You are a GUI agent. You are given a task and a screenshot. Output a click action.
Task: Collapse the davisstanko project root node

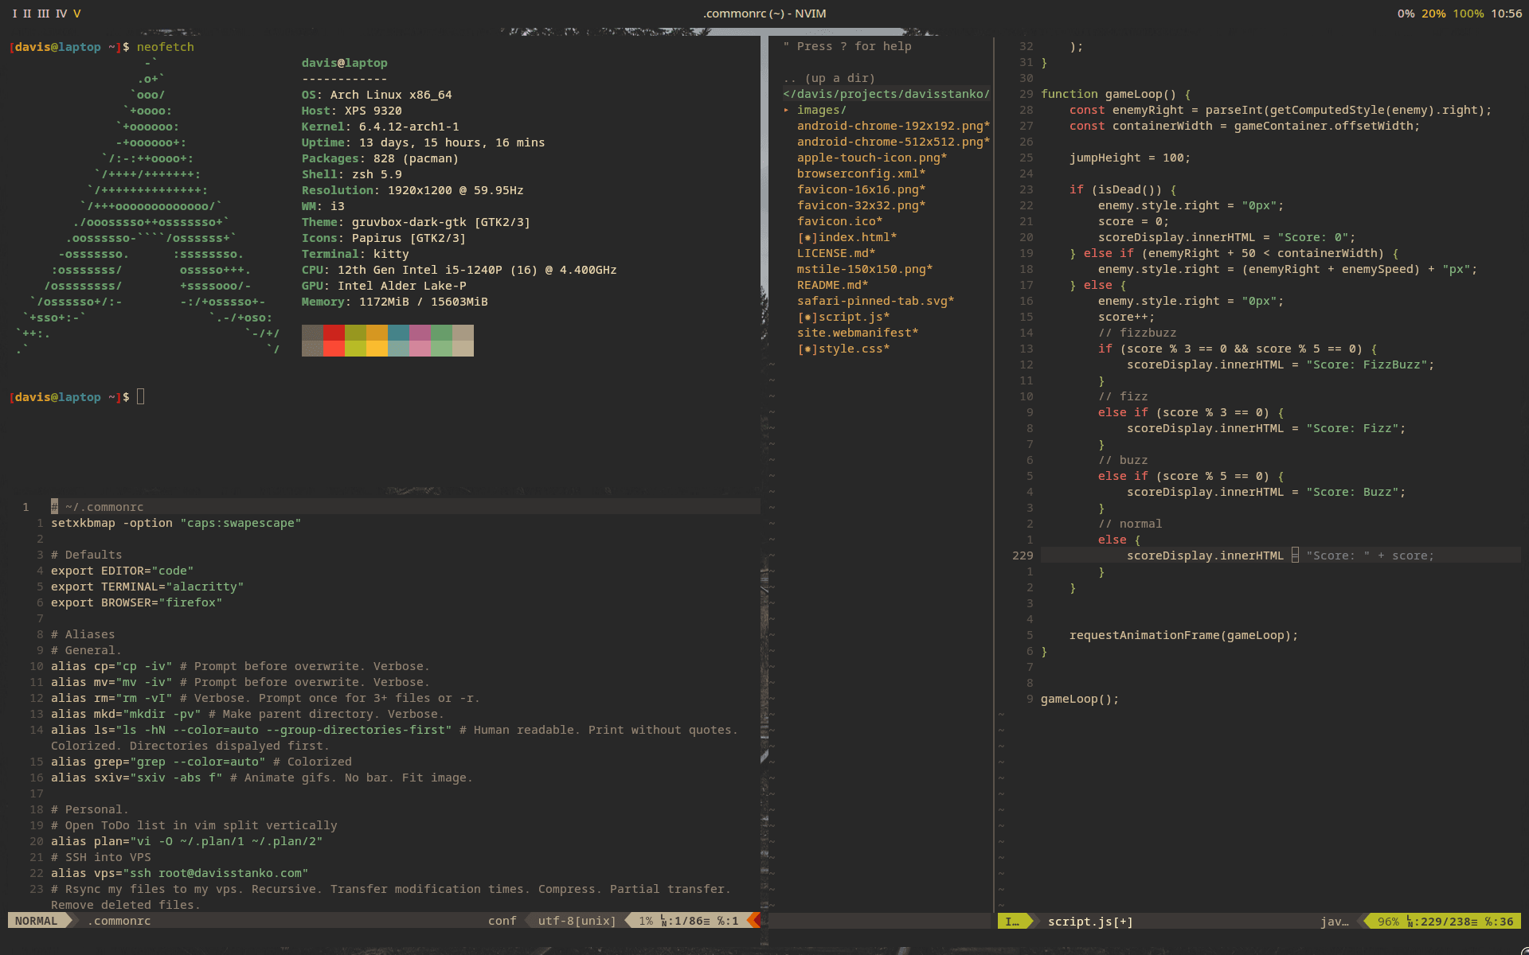click(886, 94)
